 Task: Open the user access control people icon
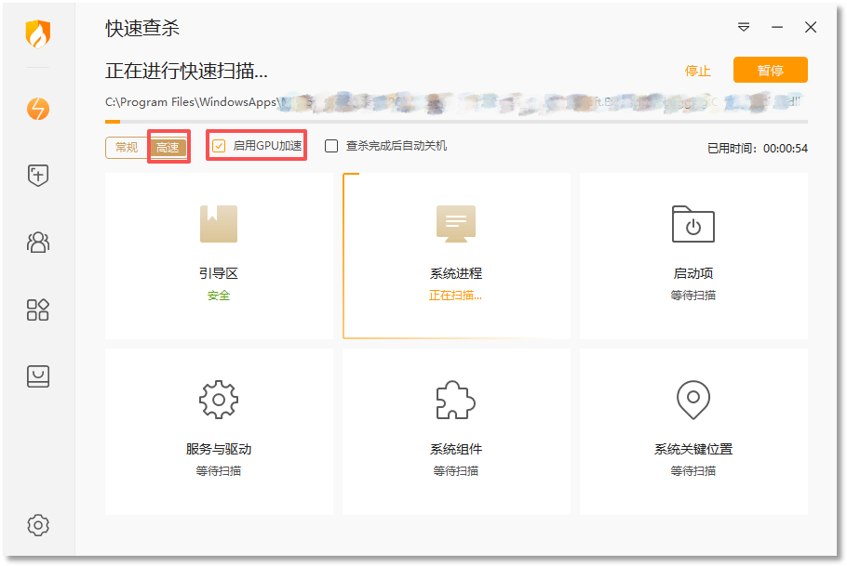[38, 243]
